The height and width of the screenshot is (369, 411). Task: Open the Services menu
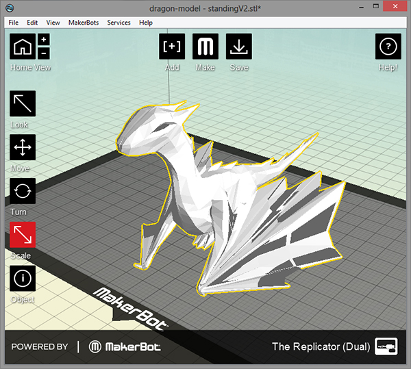(x=119, y=23)
